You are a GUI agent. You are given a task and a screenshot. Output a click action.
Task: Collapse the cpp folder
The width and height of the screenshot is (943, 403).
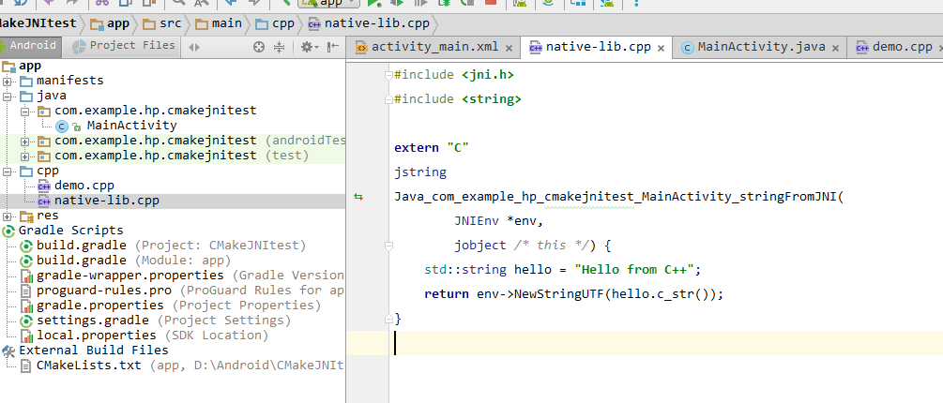coord(8,172)
